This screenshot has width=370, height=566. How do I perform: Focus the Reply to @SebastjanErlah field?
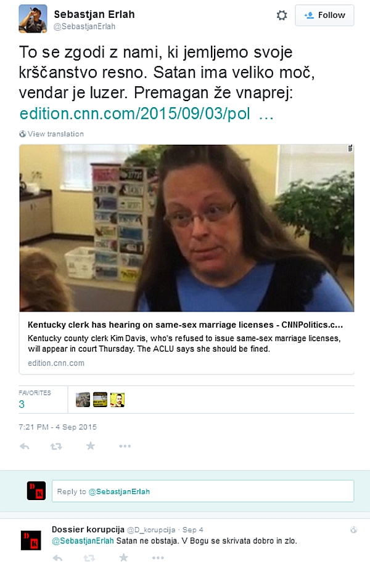203,491
